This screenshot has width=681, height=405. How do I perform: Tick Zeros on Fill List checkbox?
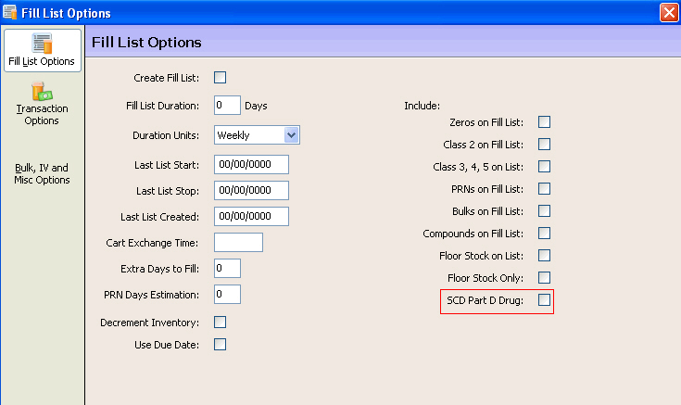point(544,122)
